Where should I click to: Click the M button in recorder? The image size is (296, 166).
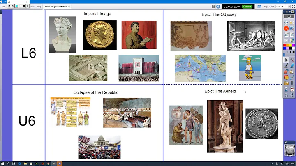tap(9, 6)
